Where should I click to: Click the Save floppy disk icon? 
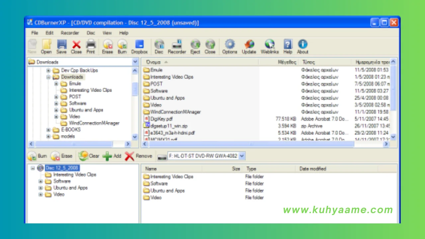click(61, 46)
